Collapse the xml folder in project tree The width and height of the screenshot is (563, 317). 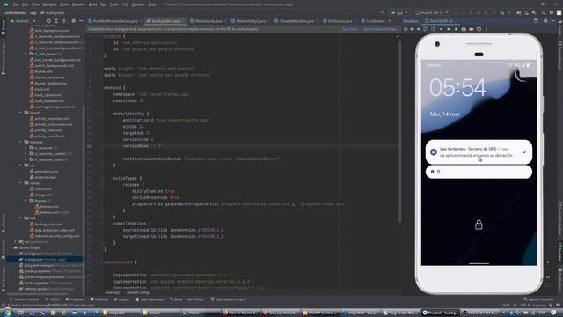pyautogui.click(x=20, y=217)
